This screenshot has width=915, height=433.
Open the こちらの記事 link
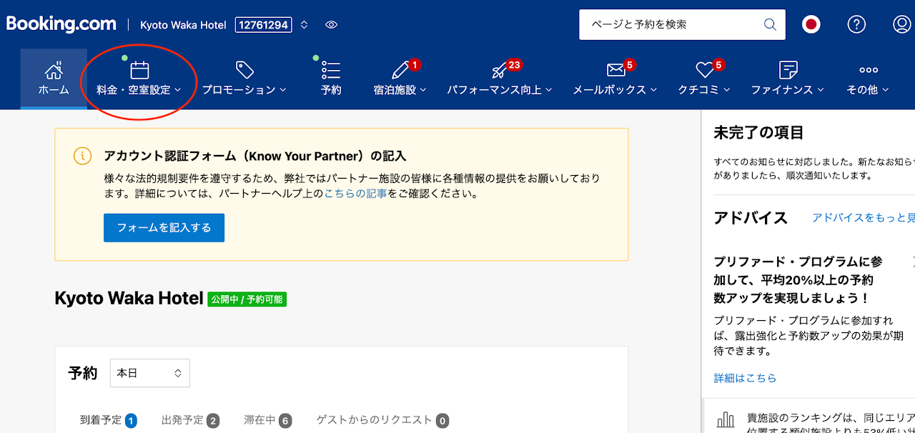tap(355, 194)
